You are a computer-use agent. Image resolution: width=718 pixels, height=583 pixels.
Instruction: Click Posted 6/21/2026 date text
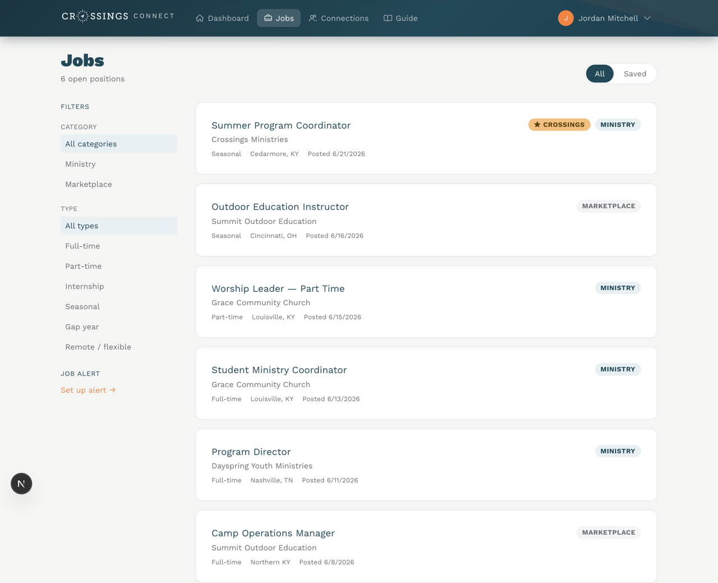(336, 154)
